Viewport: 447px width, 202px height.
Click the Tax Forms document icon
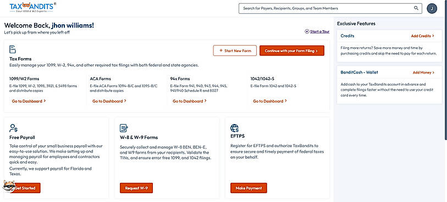click(13, 49)
